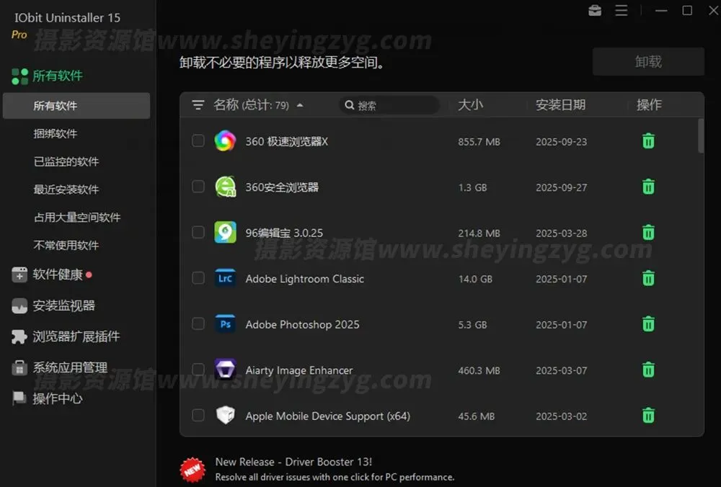Click the 安装监视器 icon in sidebar

(x=19, y=305)
